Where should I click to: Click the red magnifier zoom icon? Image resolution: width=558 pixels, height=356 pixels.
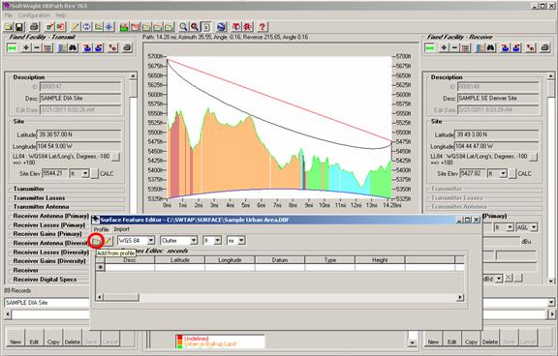pos(195,27)
